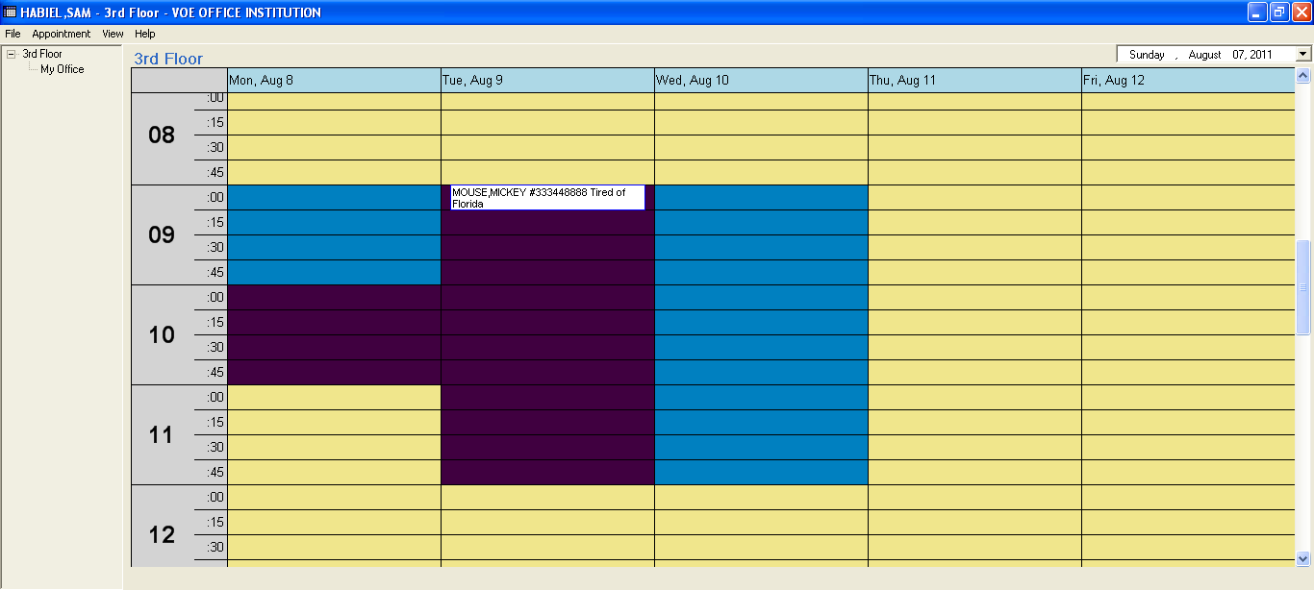Viewport: 1314px width, 590px height.
Task: Open the File menu
Action: click(x=13, y=34)
